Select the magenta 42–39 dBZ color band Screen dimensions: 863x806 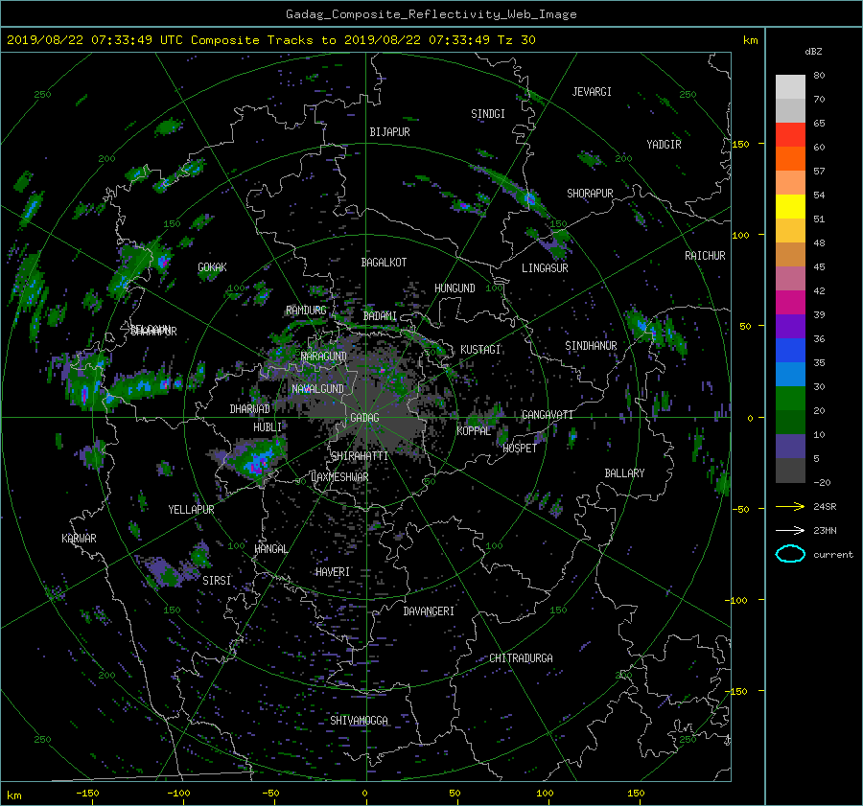[x=790, y=302]
